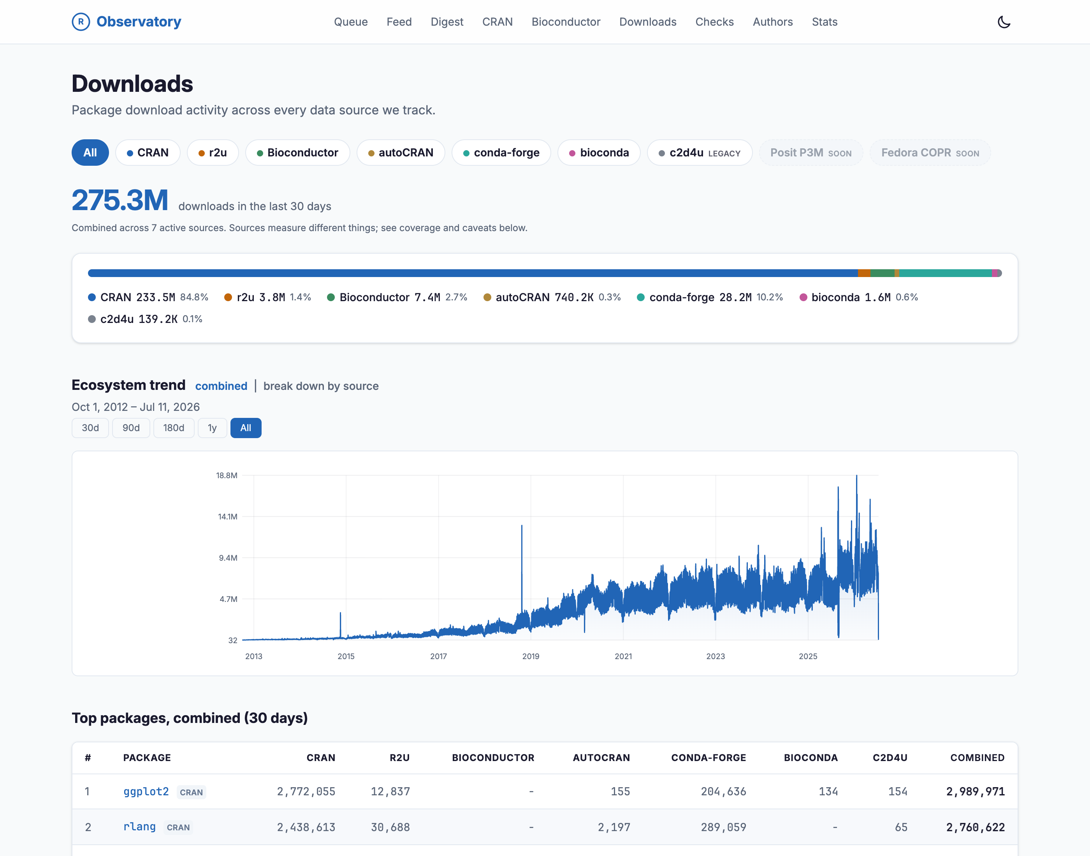1090x856 pixels.
Task: Toggle dark mode with the moon icon
Action: [x=1004, y=22]
